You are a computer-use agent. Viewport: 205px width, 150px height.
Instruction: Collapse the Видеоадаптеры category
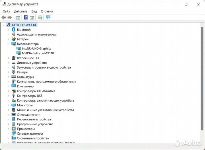9,44
